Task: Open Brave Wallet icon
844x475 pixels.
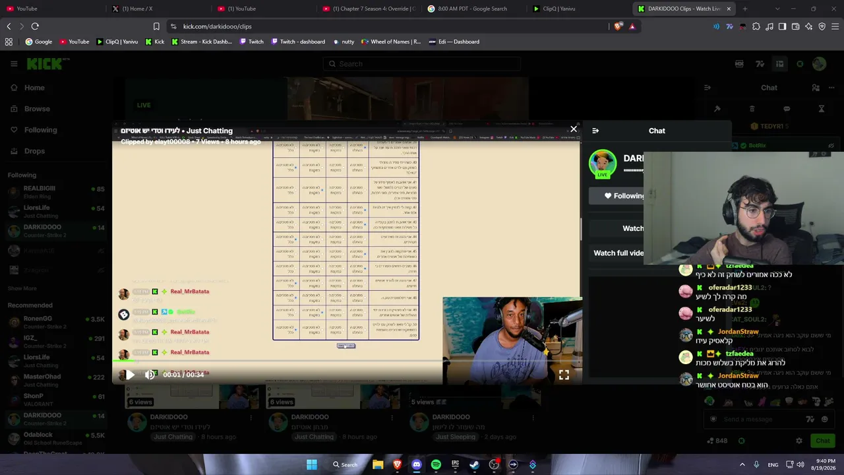Action: tap(795, 26)
